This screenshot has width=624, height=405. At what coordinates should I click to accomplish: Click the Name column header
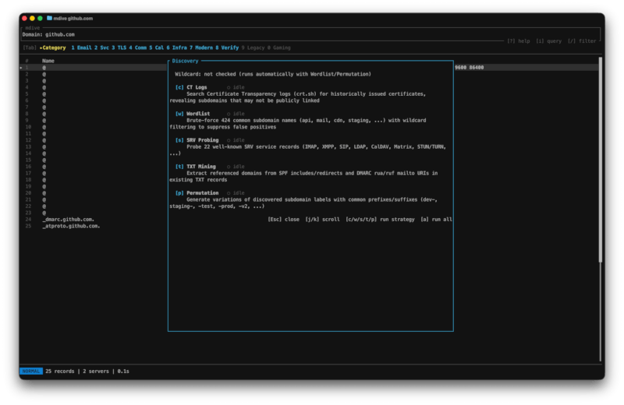tap(48, 61)
